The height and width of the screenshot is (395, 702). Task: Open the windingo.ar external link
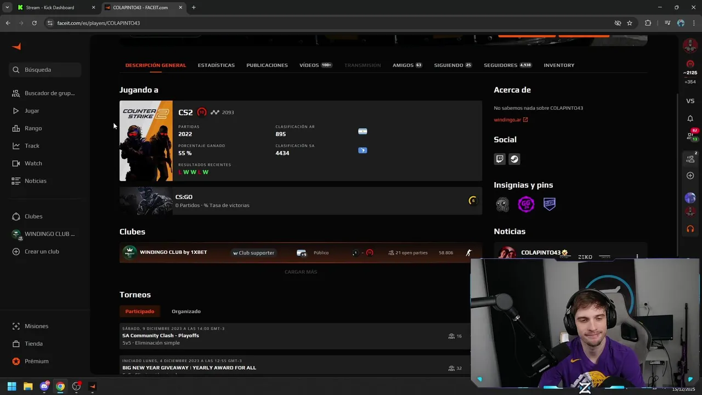[x=511, y=120]
